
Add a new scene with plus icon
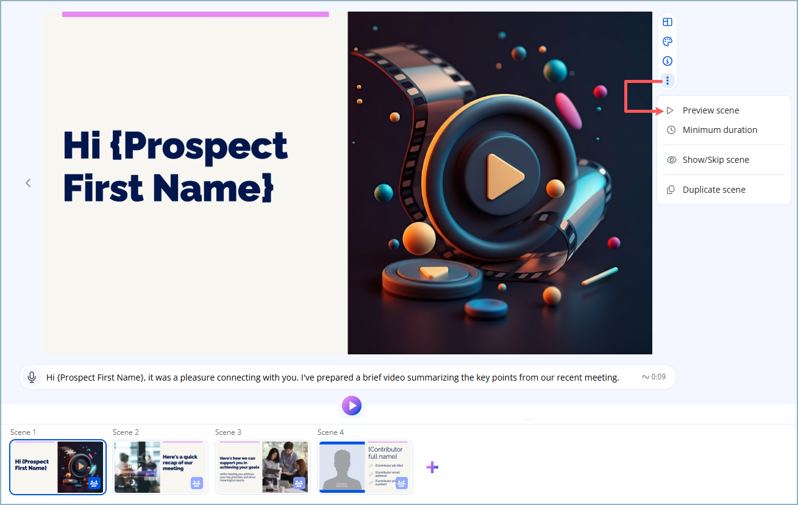pyautogui.click(x=432, y=467)
